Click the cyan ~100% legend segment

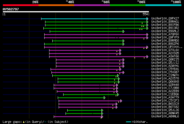click(164, 5)
